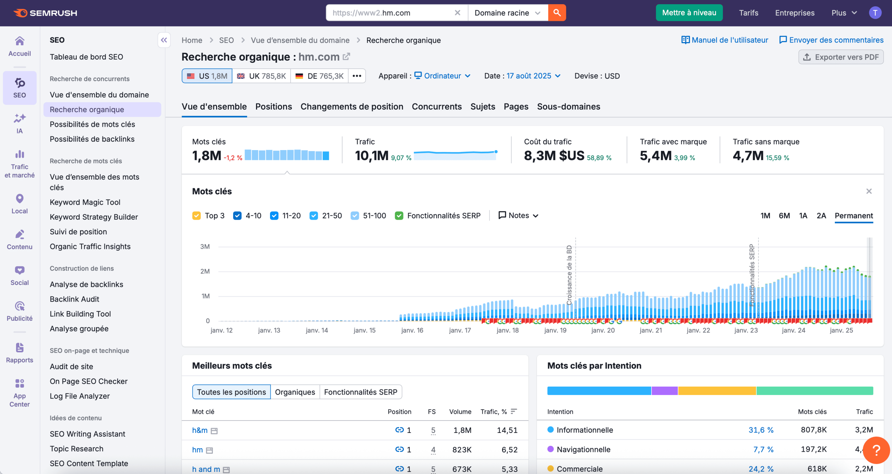Image resolution: width=892 pixels, height=474 pixels.
Task: Switch to Changements de position tab
Action: point(352,107)
